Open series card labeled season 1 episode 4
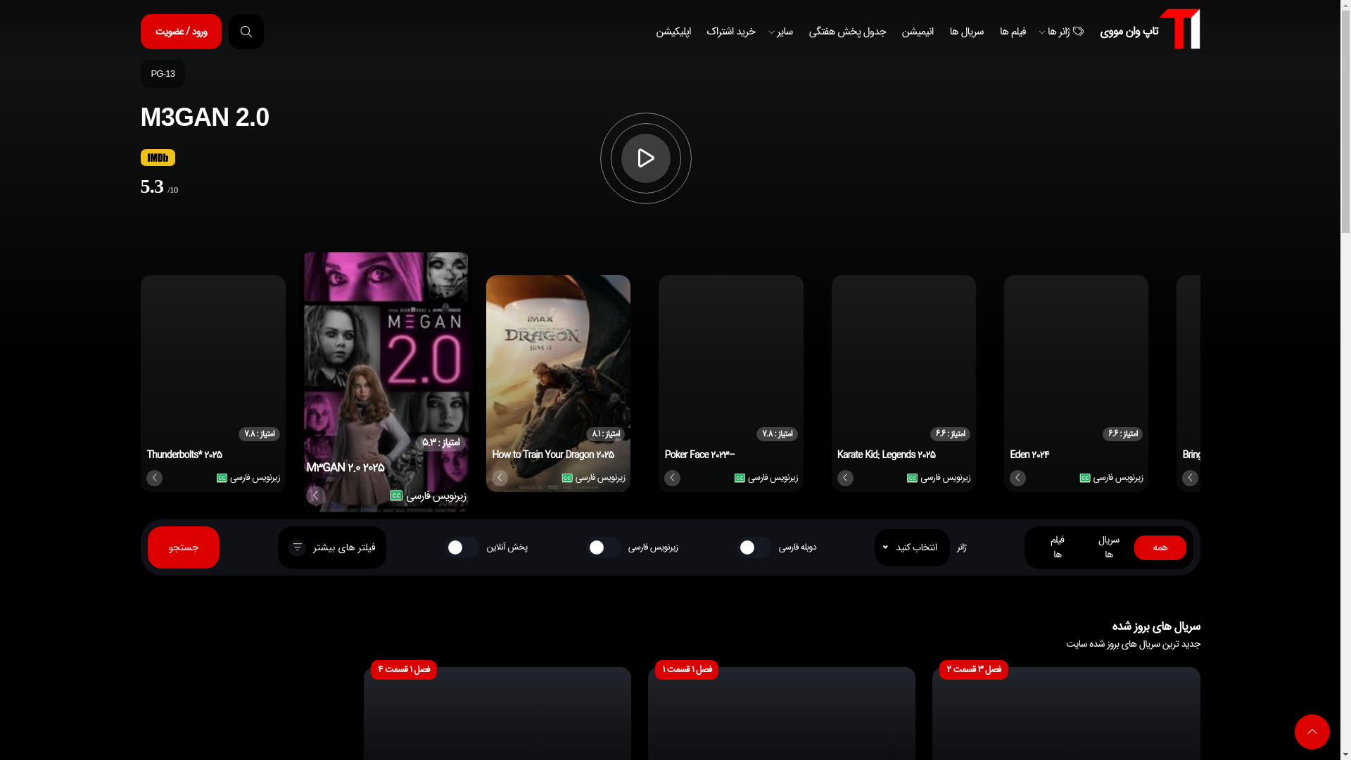 tap(497, 714)
